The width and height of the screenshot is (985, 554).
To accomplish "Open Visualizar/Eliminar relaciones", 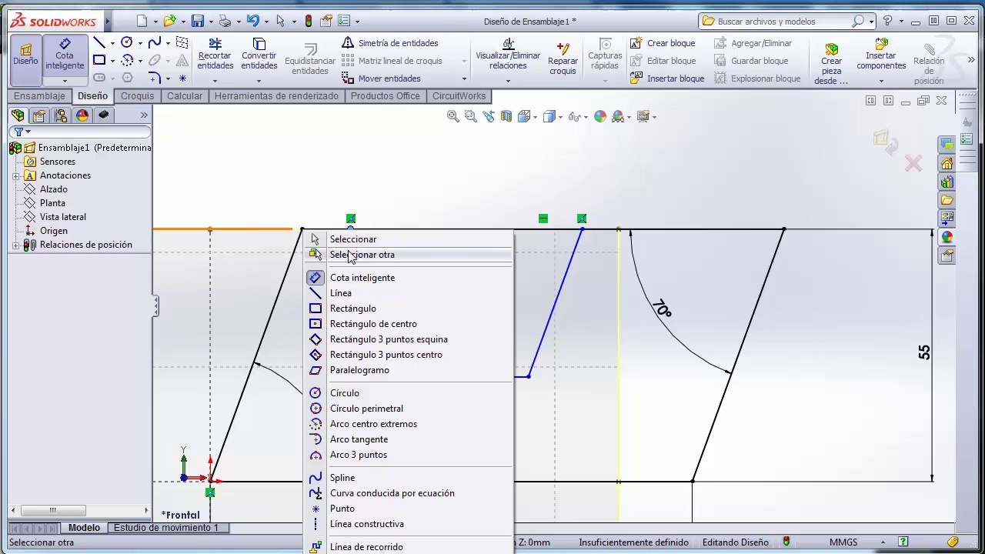I will point(508,54).
